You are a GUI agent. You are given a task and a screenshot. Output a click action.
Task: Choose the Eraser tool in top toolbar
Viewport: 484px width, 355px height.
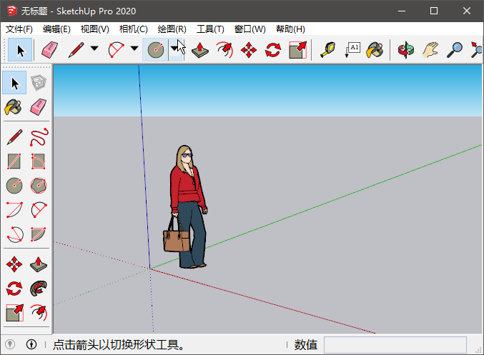[x=50, y=50]
